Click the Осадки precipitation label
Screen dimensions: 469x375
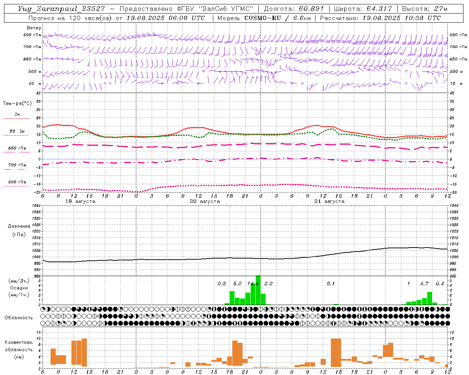click(19, 288)
